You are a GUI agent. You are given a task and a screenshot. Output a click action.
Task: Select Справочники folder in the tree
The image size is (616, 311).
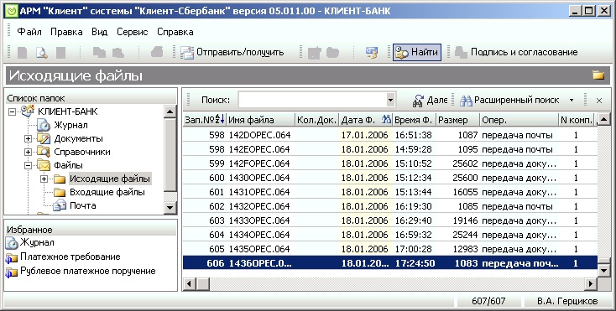coord(82,152)
